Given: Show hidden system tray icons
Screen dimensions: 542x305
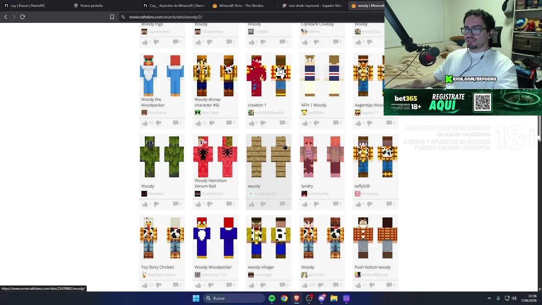Looking at the screenshot, I should tap(489, 298).
